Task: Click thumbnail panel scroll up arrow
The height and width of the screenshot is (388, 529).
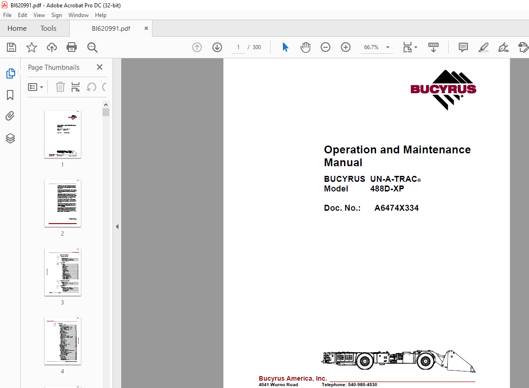Action: pyautogui.click(x=106, y=105)
